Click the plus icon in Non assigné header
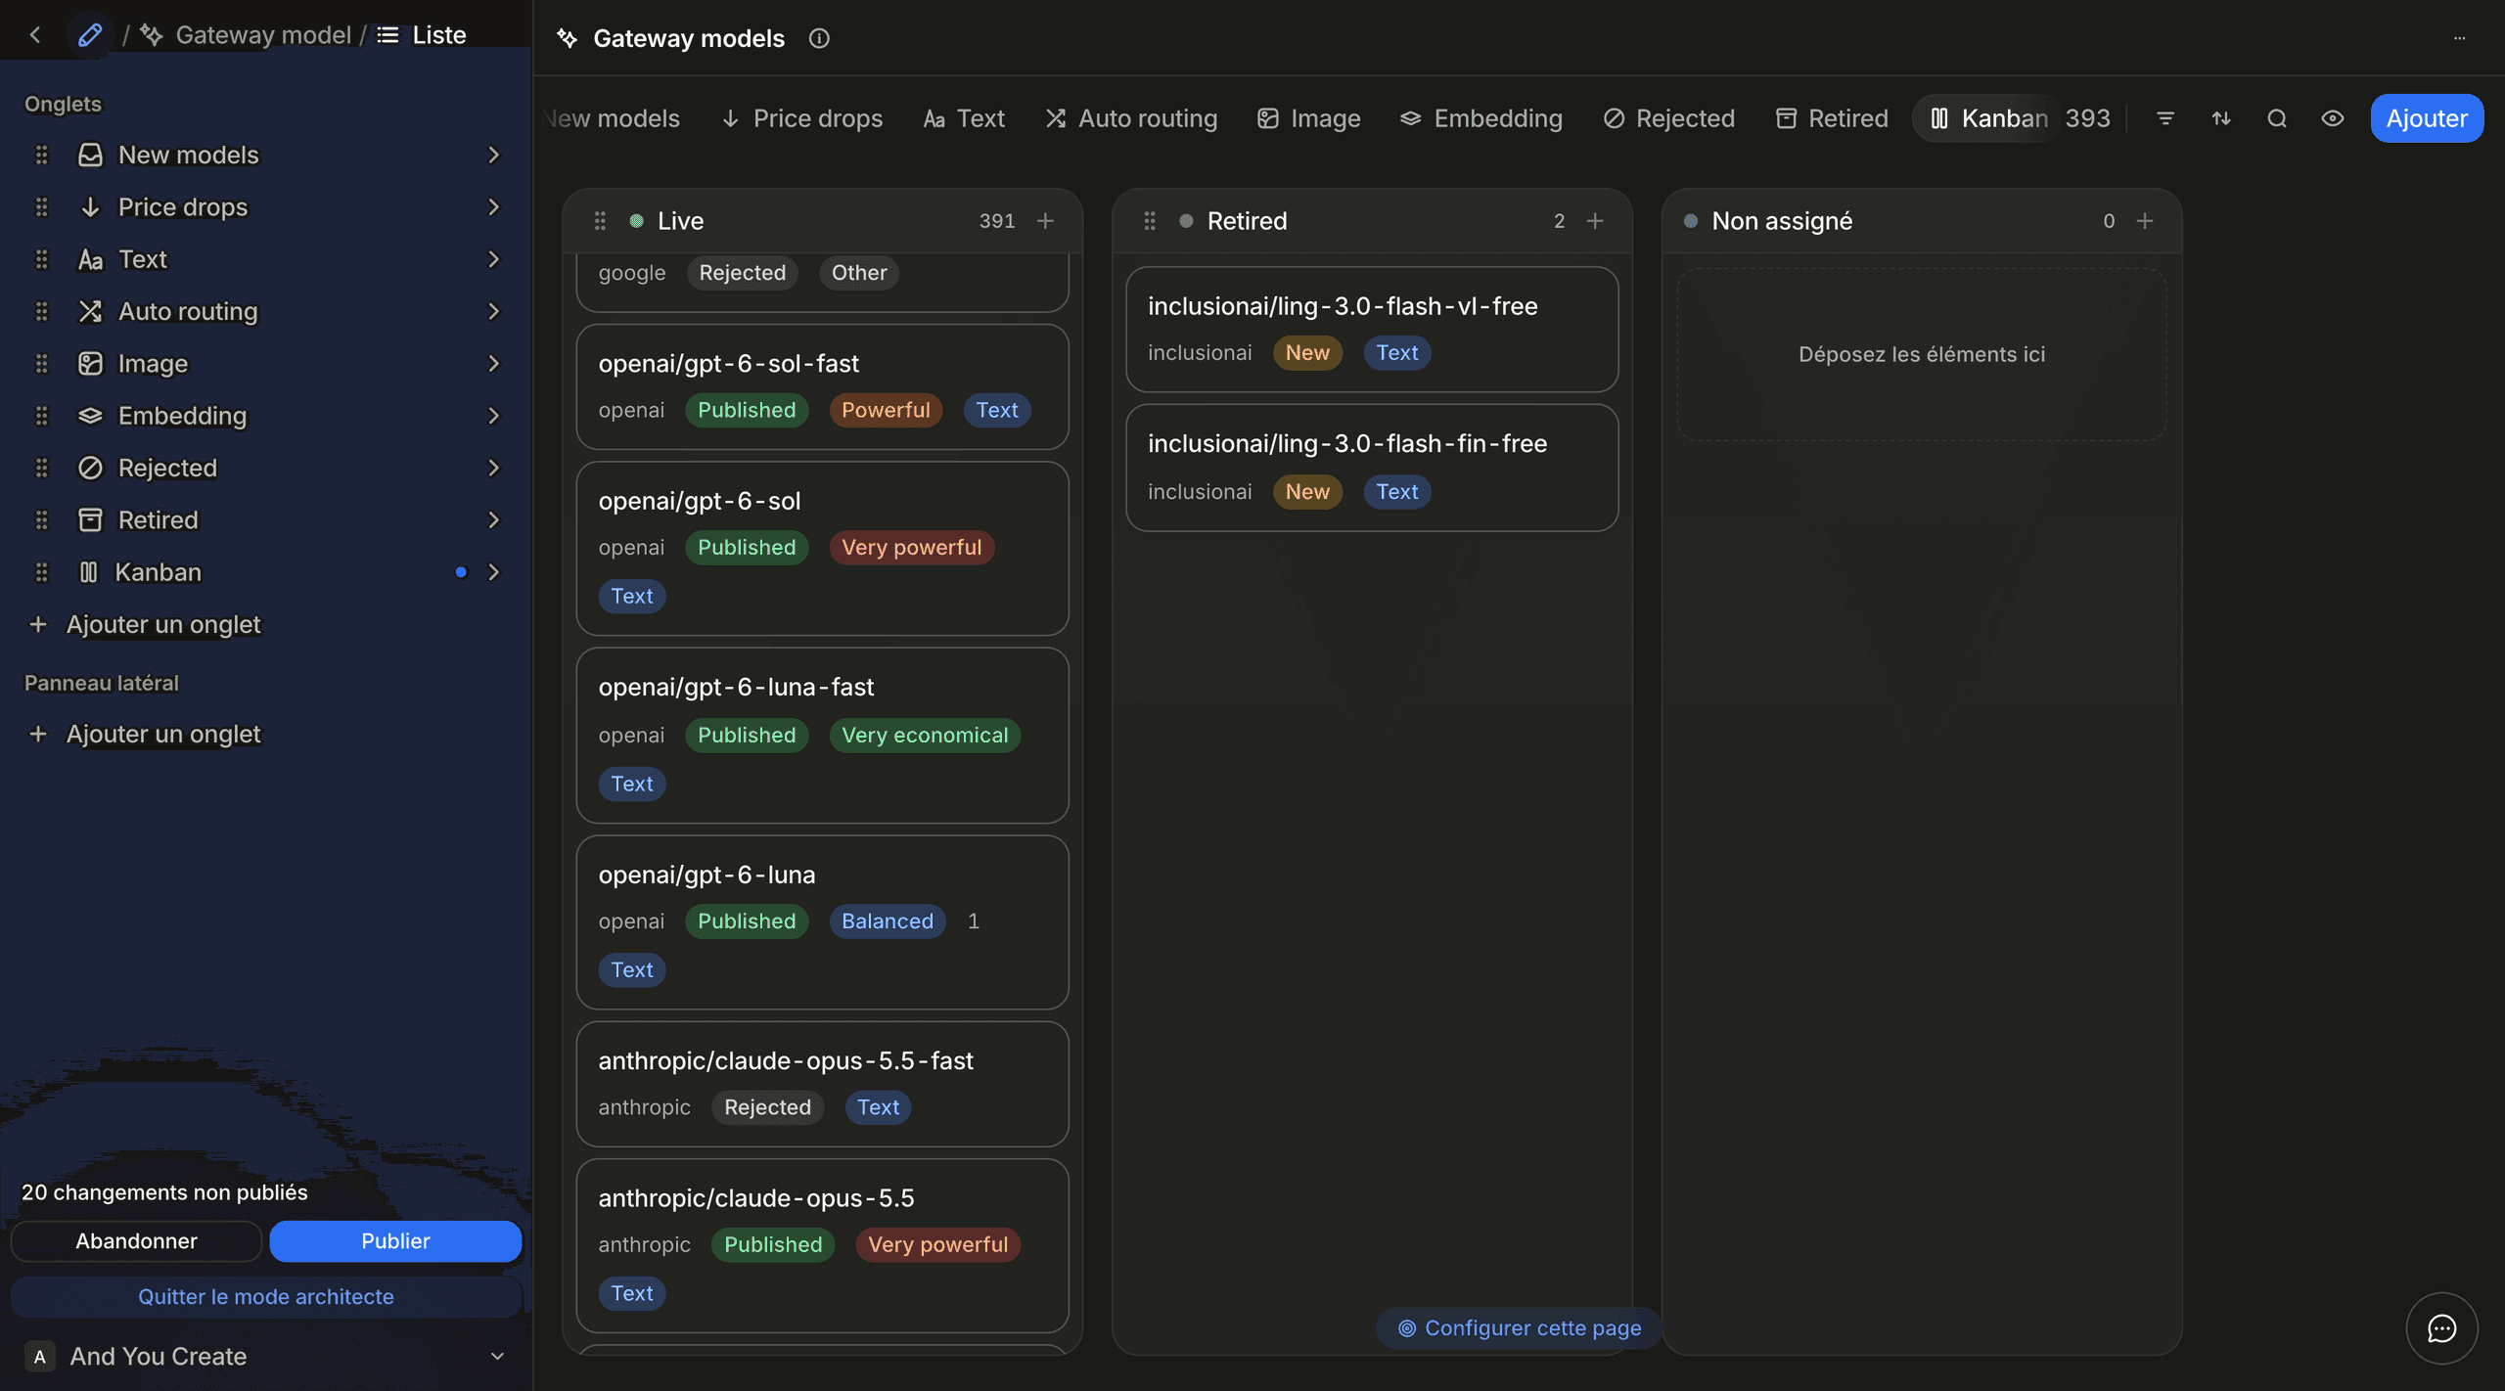The height and width of the screenshot is (1391, 2505). (x=2145, y=221)
